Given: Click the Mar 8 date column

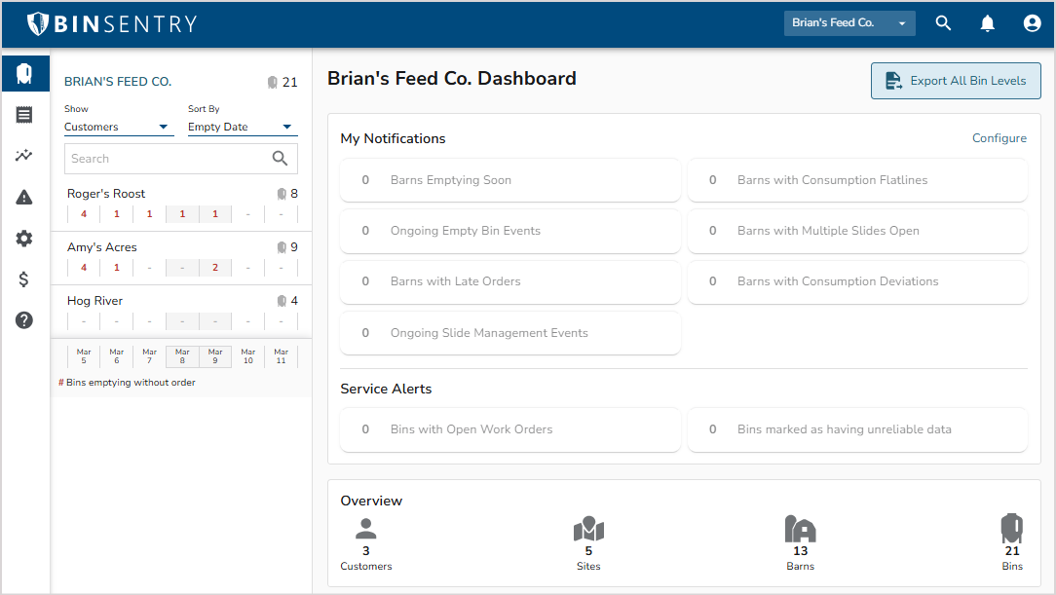Looking at the screenshot, I should click(182, 356).
